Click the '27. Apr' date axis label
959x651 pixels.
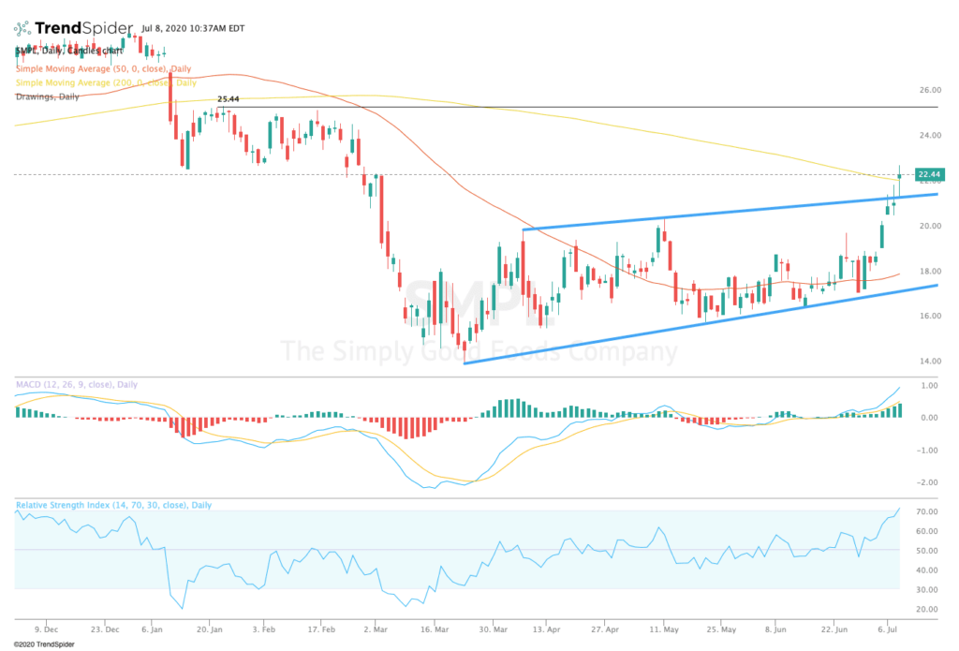coord(604,629)
